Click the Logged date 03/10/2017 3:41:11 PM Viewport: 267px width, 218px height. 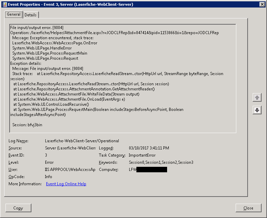149,148
